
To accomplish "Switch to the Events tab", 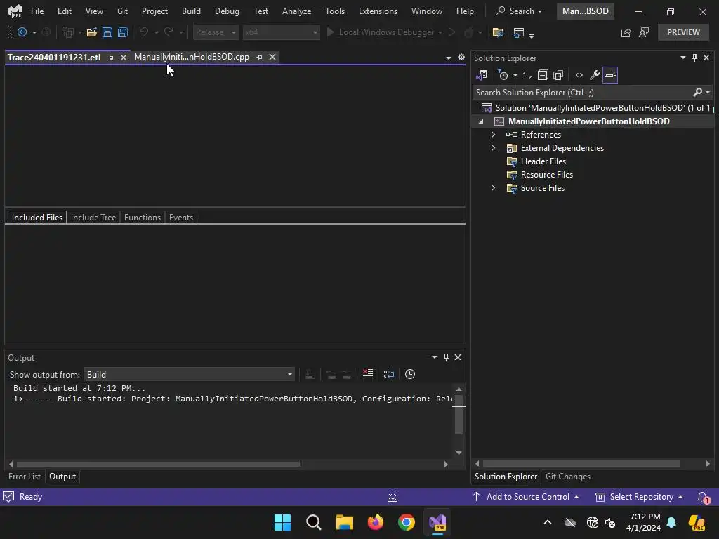I will (x=180, y=218).
